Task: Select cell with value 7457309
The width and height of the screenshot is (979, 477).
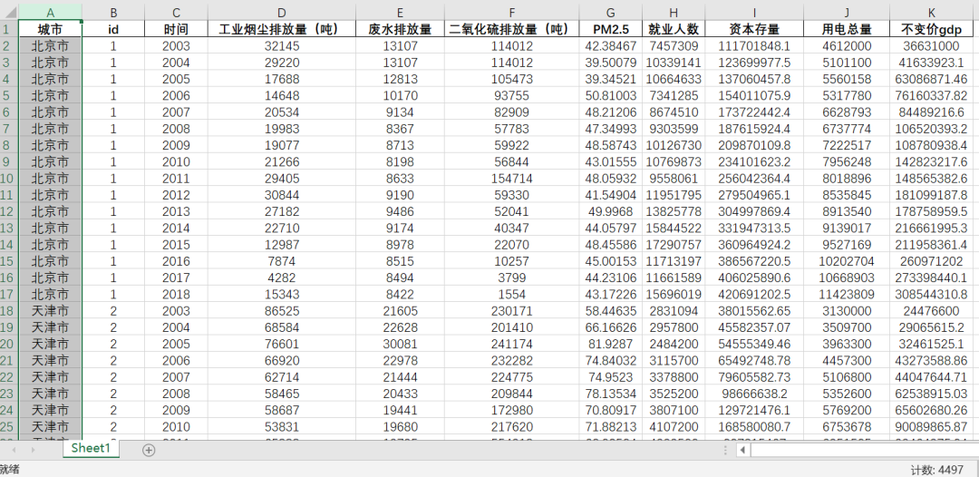Action: pyautogui.click(x=674, y=45)
